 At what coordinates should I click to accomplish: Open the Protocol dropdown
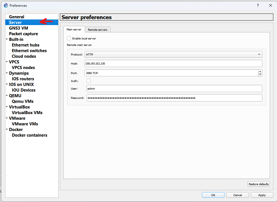pos(173,54)
